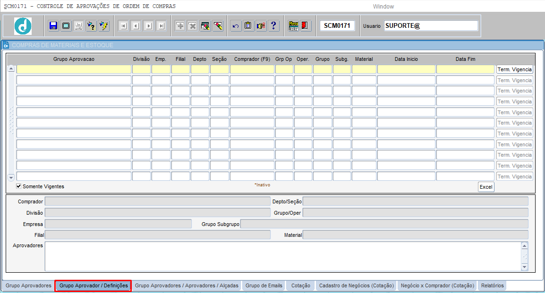Click the red exit door icon
The width and height of the screenshot is (545, 293).
coord(305,25)
